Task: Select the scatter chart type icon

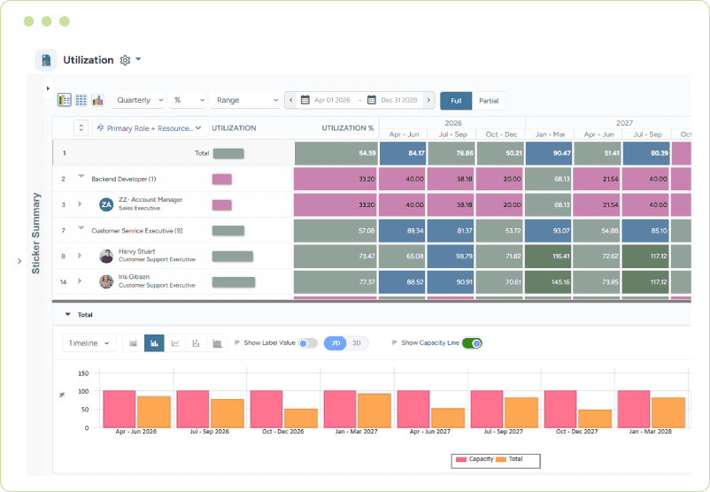Action: 196,343
